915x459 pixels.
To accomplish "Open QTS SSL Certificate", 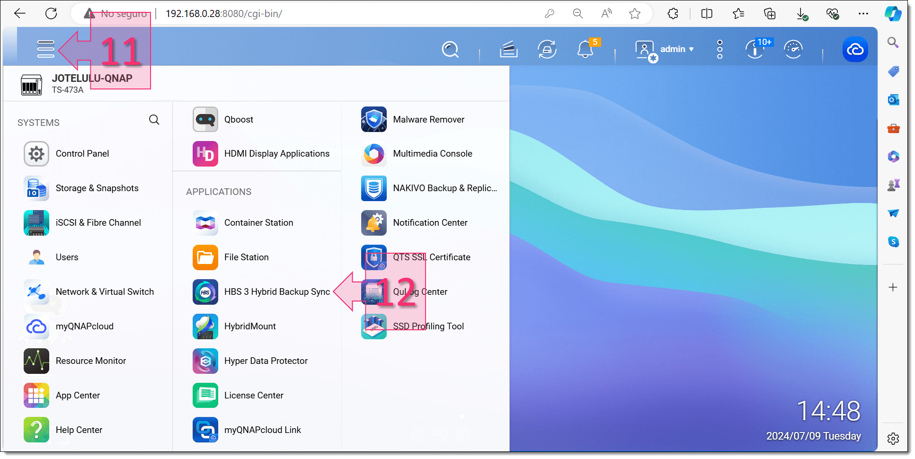I will 416,257.
